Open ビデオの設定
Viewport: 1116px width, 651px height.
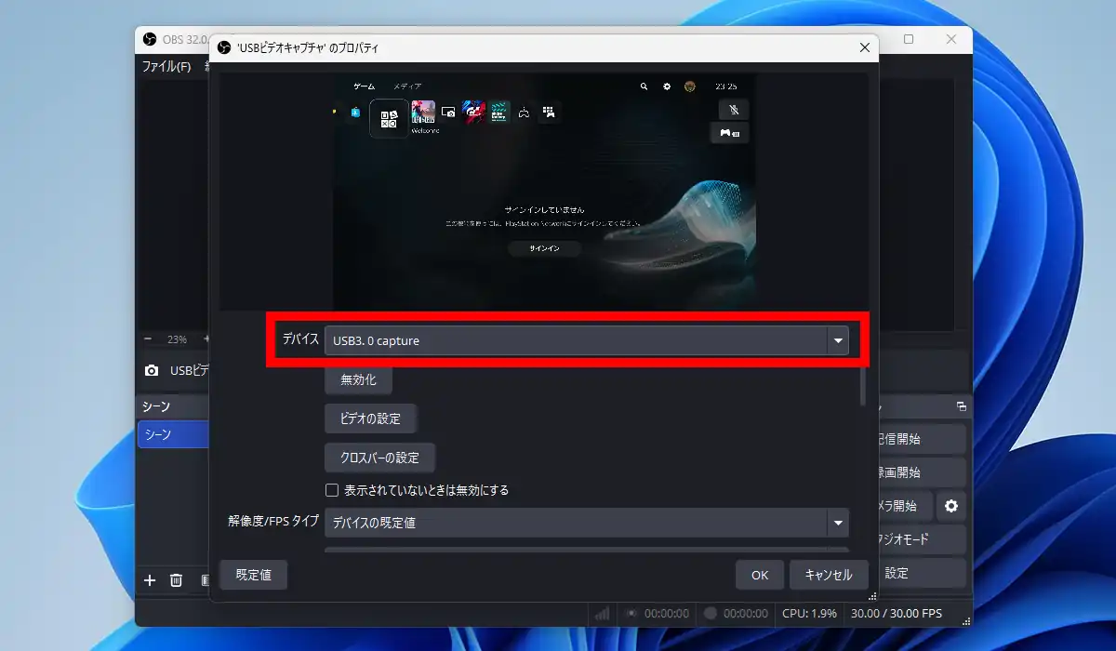point(370,418)
